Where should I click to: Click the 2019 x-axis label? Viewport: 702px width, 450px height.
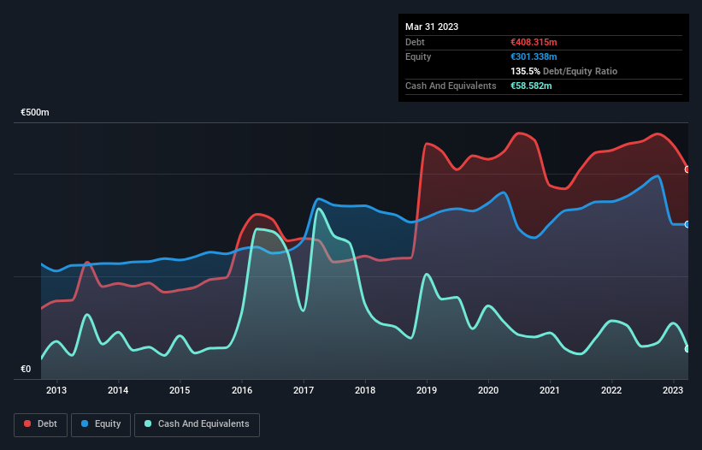pyautogui.click(x=427, y=390)
